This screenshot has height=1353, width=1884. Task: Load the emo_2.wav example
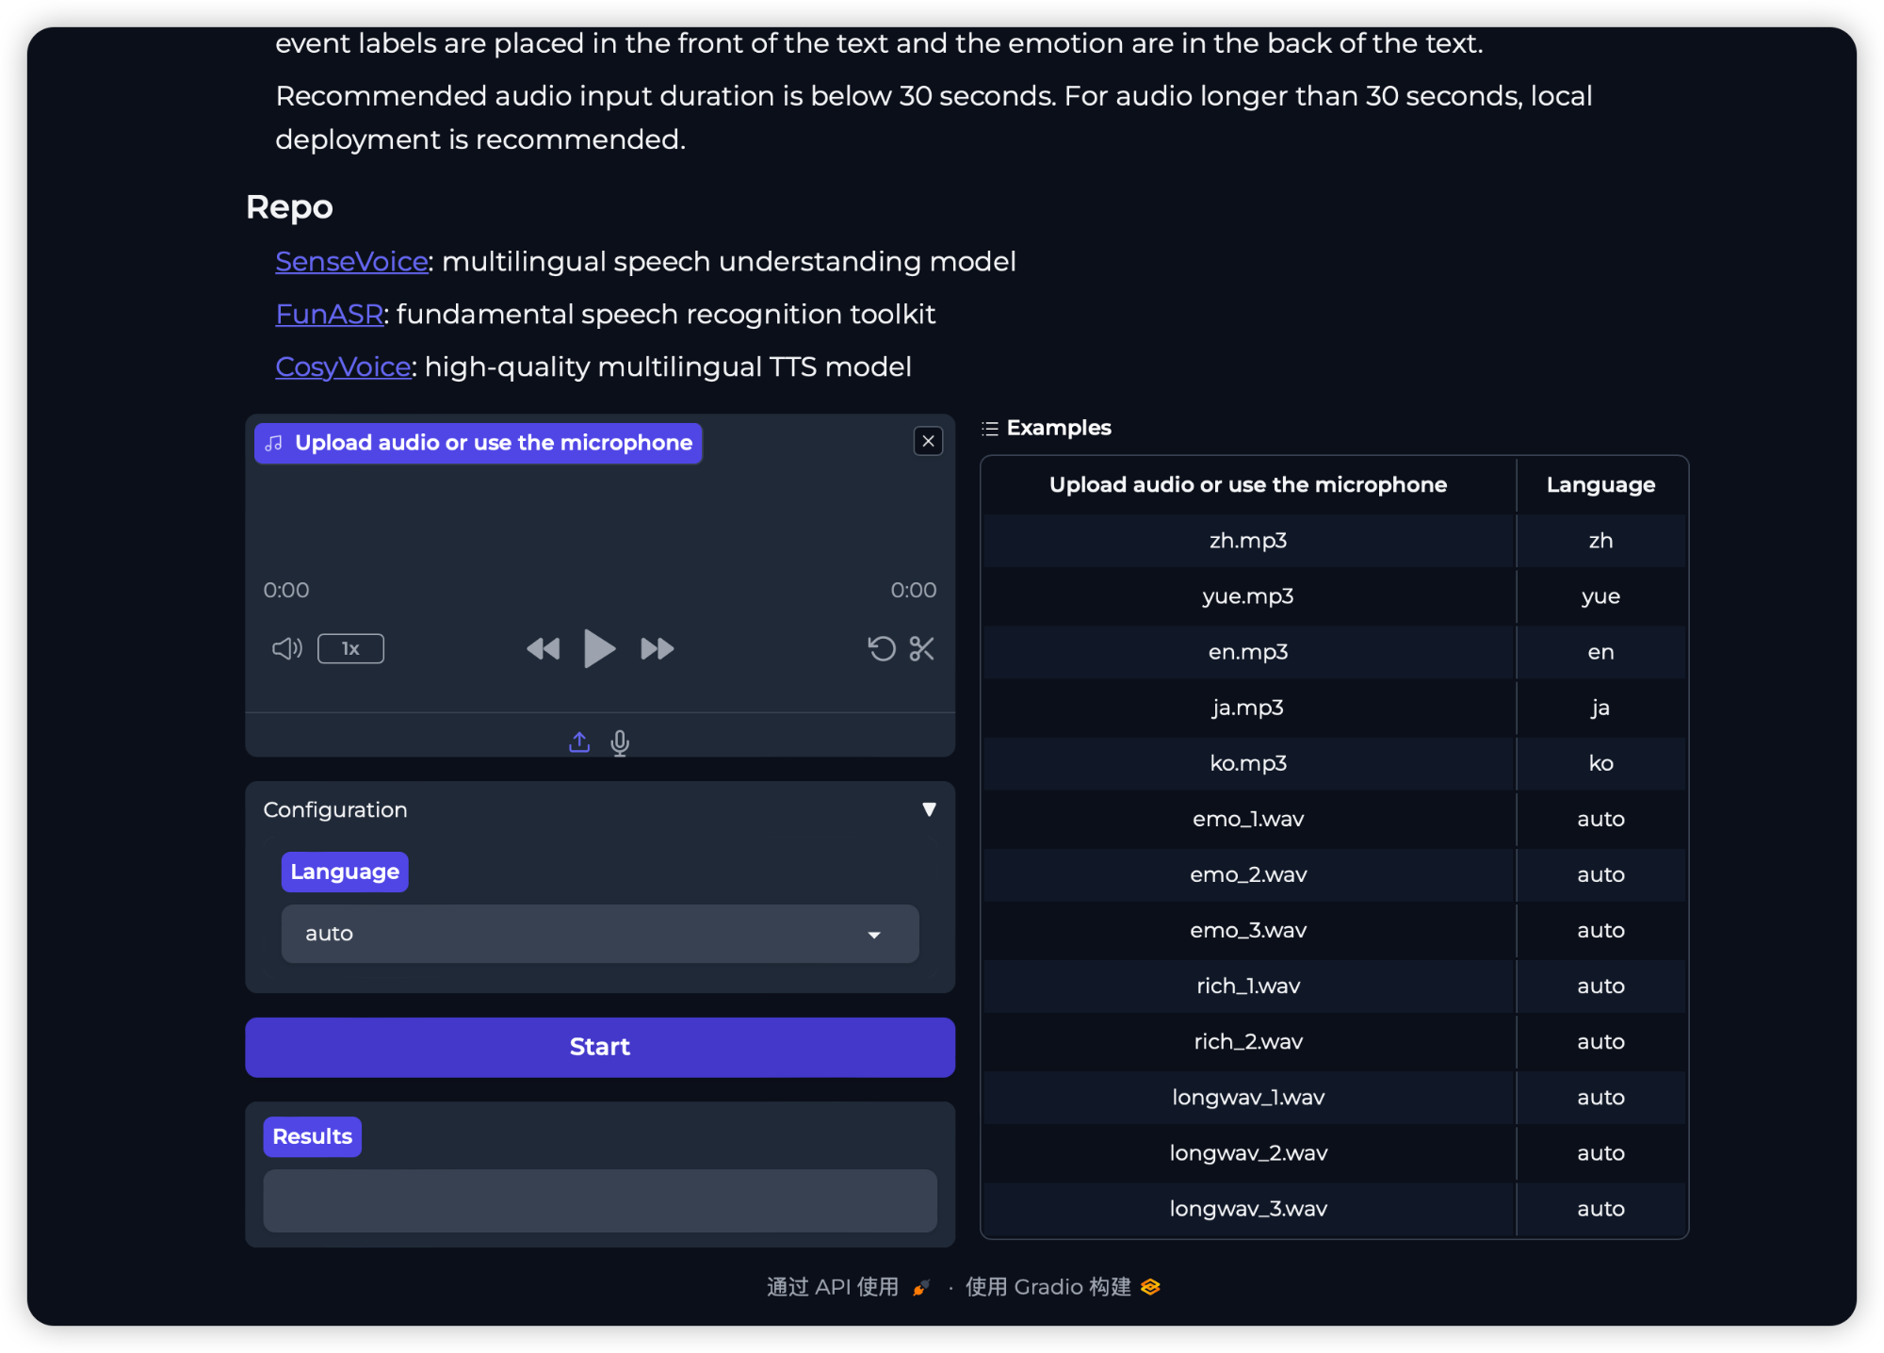coord(1247,874)
